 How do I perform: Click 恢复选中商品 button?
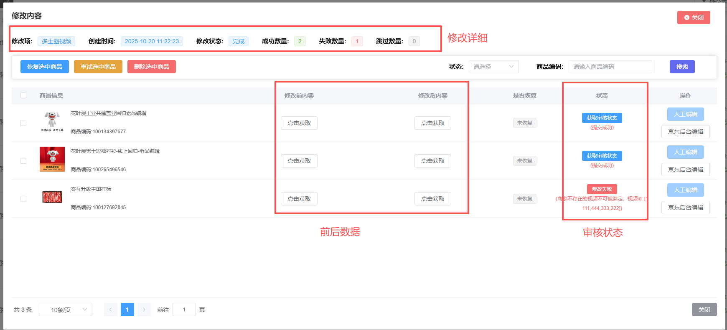tap(45, 67)
